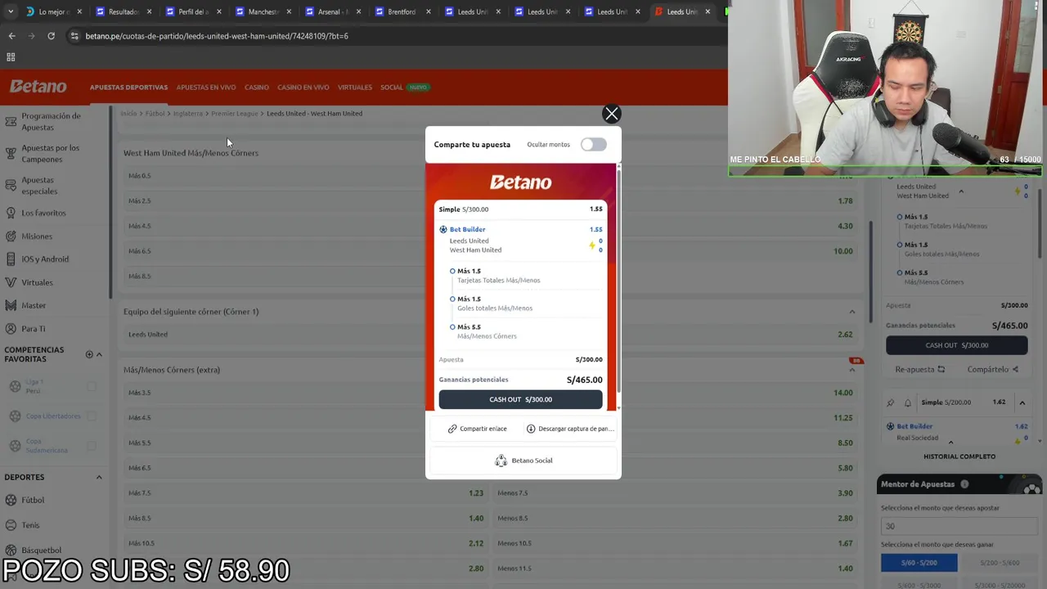Reload the Betano page

pos(51,36)
